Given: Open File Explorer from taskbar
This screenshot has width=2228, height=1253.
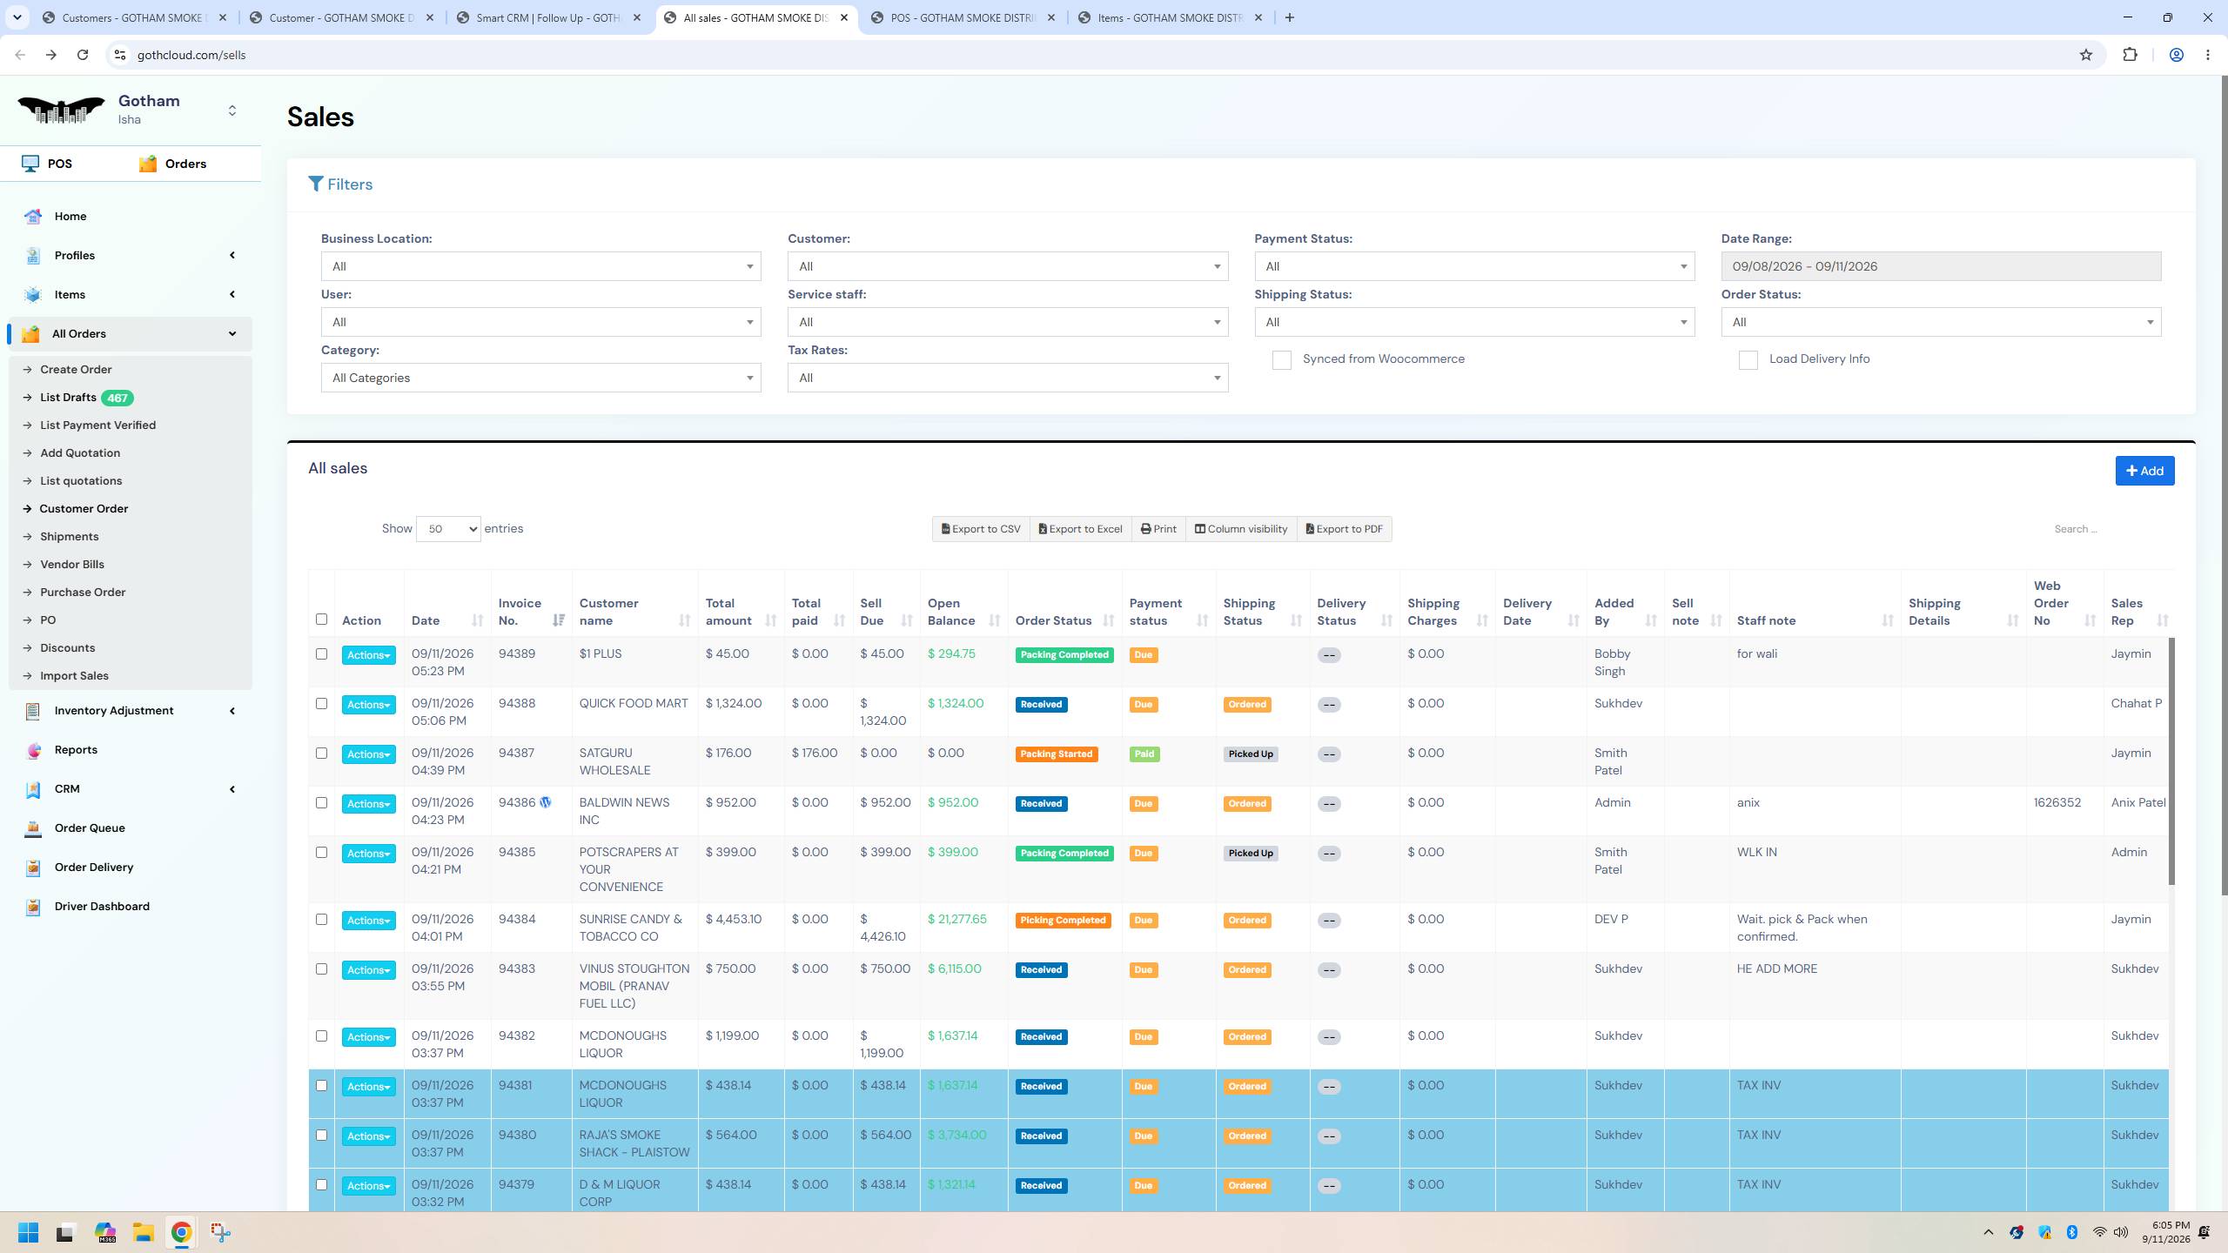Looking at the screenshot, I should 143,1232.
